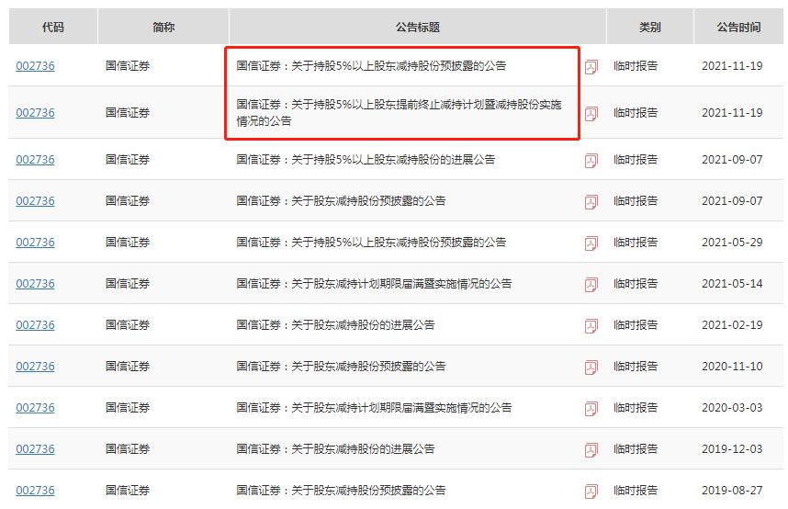Open code link 002736 in 2021-05-14 row
The image size is (788, 509).
click(35, 283)
